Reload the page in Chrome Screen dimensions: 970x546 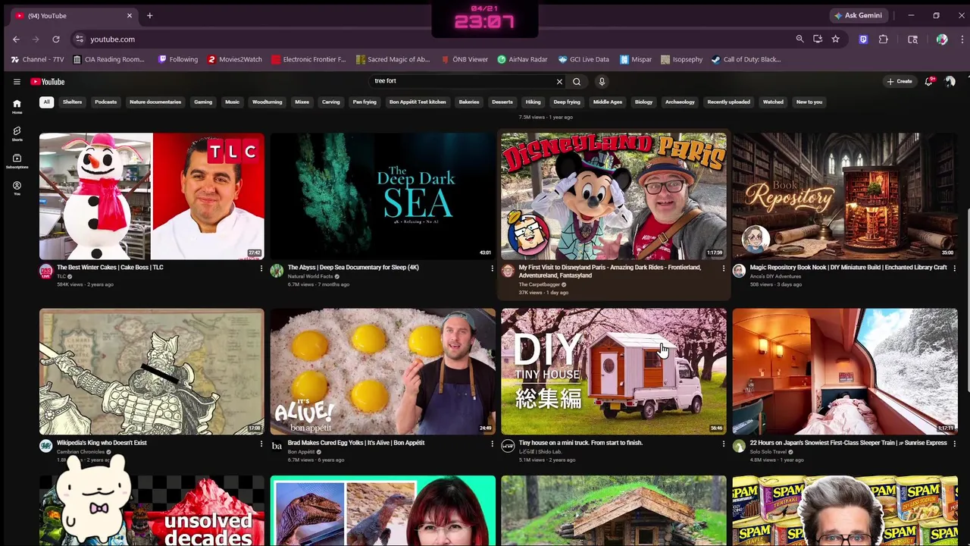56,39
